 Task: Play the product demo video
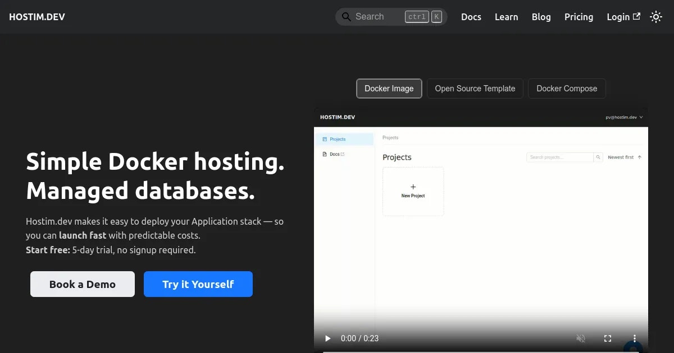coord(327,338)
